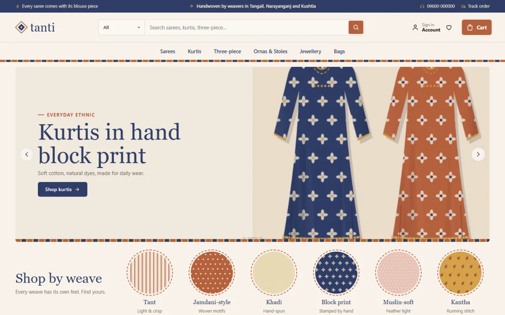Click the 'Stamped by hand' caption

(x=336, y=311)
